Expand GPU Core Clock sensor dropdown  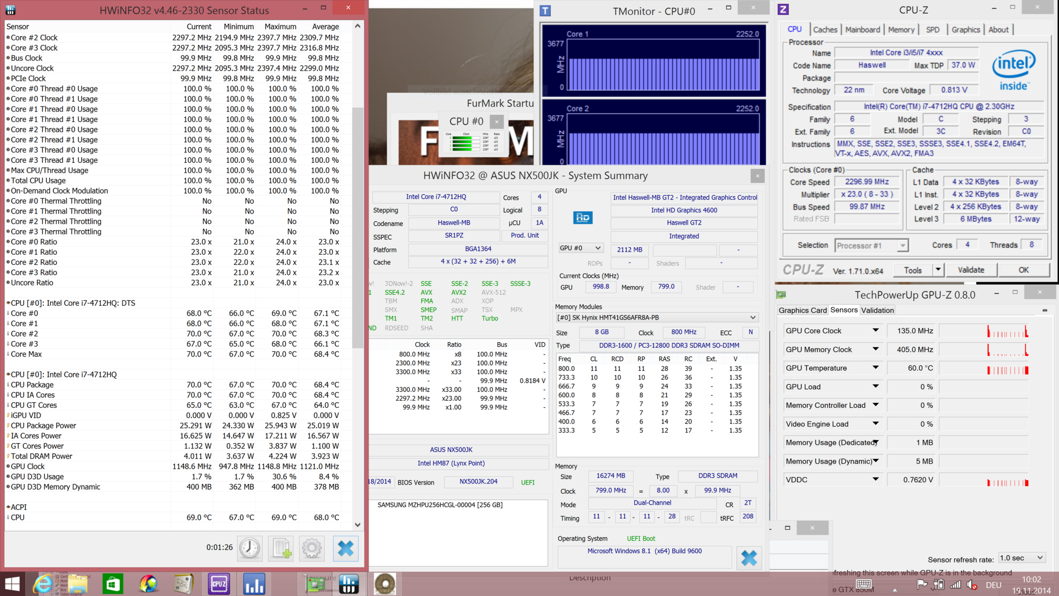click(875, 330)
